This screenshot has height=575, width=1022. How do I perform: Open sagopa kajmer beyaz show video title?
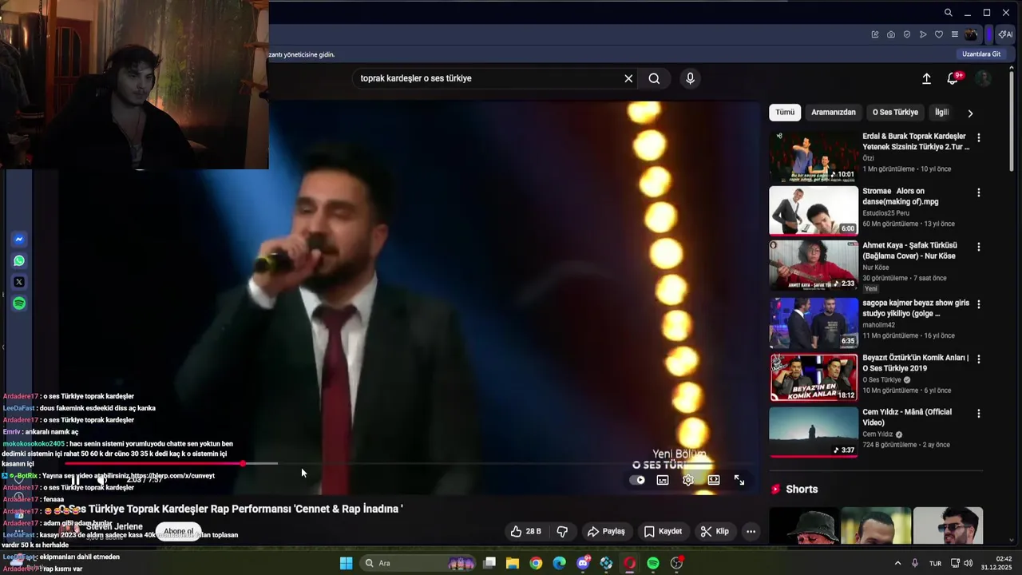coord(916,308)
